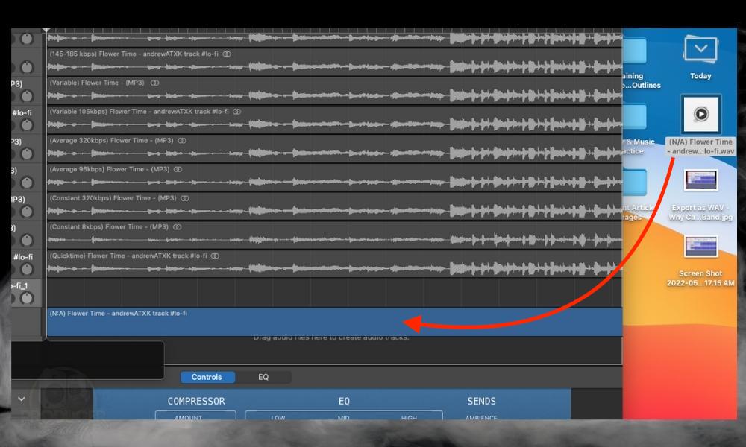Select the (Variable) Flower Time MP3 region
746x447 pixels.
tap(334, 91)
